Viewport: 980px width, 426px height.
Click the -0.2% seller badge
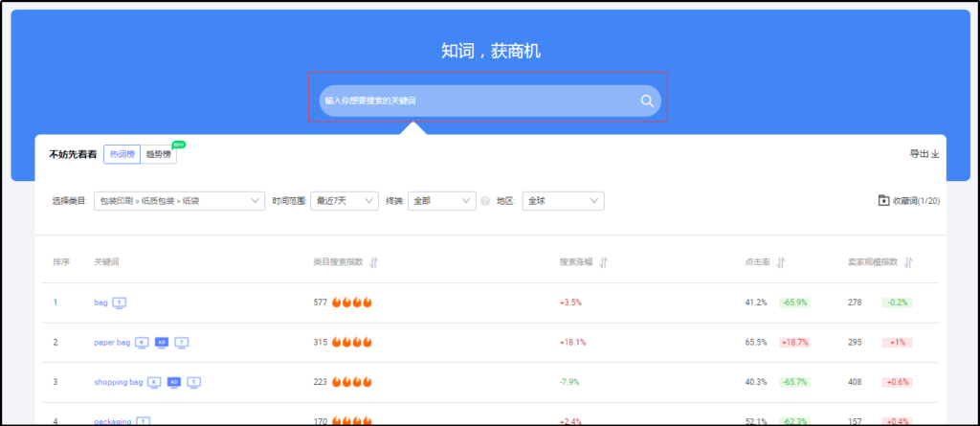(898, 303)
